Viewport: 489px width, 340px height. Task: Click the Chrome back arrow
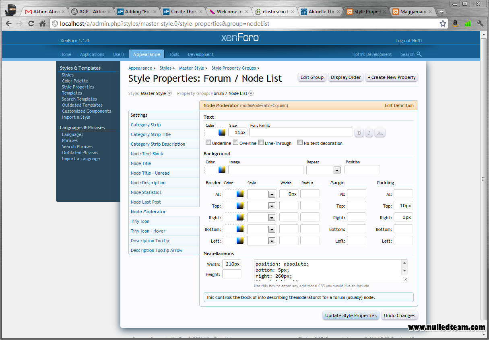(x=9, y=23)
